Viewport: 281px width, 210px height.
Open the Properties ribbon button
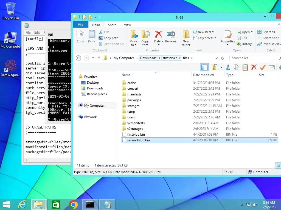(x=227, y=37)
